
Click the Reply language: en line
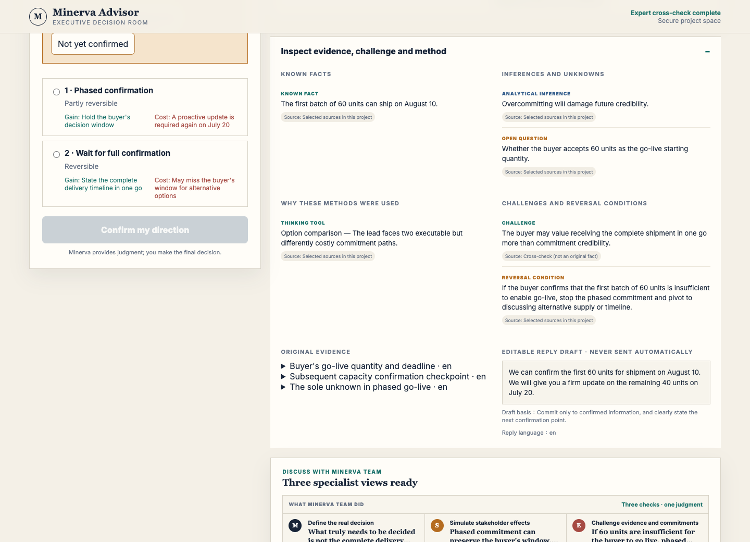529,433
